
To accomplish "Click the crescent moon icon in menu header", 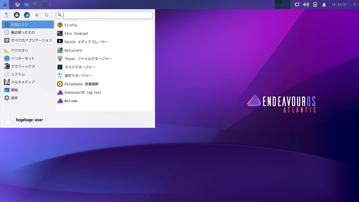I will 27,15.
